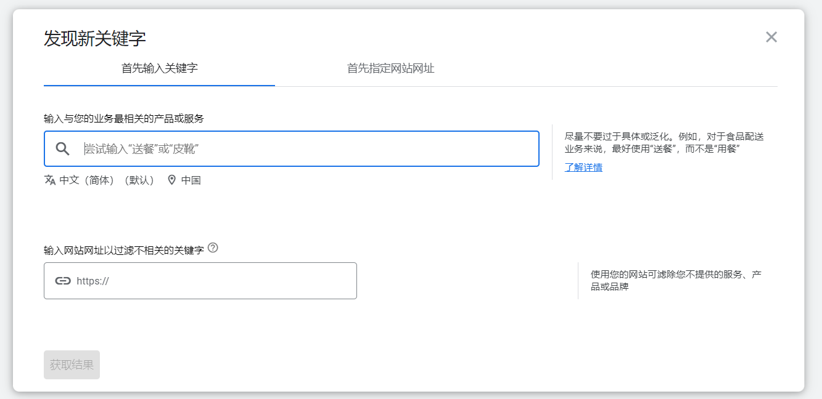The image size is (822, 399).
Task: Click the link chain icon in URL field
Action: click(63, 281)
